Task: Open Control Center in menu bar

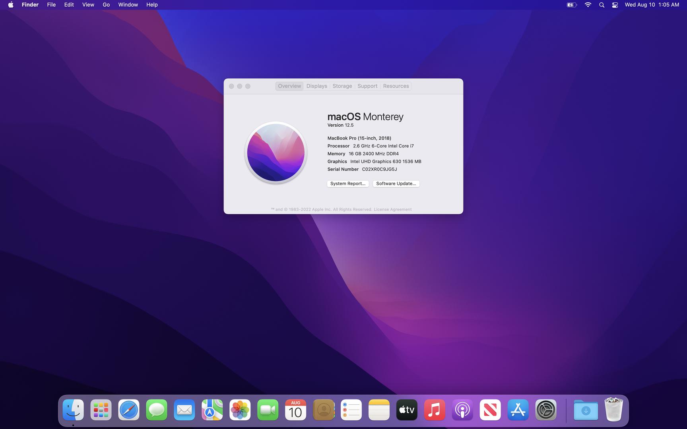Action: 615,5
